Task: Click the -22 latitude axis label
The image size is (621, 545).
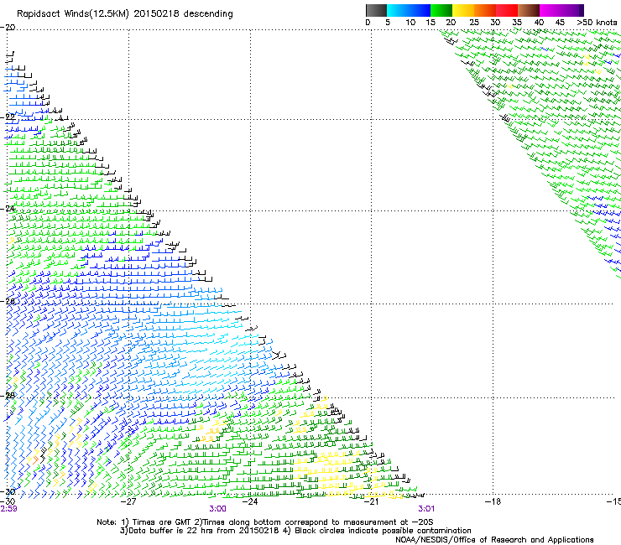Action: coord(8,117)
